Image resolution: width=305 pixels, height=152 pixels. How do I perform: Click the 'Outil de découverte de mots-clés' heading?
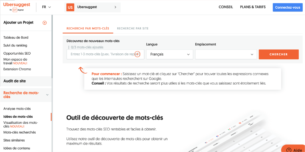115,118
